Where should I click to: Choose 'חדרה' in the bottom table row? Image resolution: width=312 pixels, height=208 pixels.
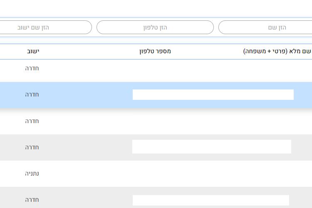point(32,200)
